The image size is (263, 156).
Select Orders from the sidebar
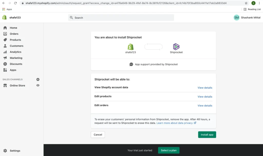(14, 34)
